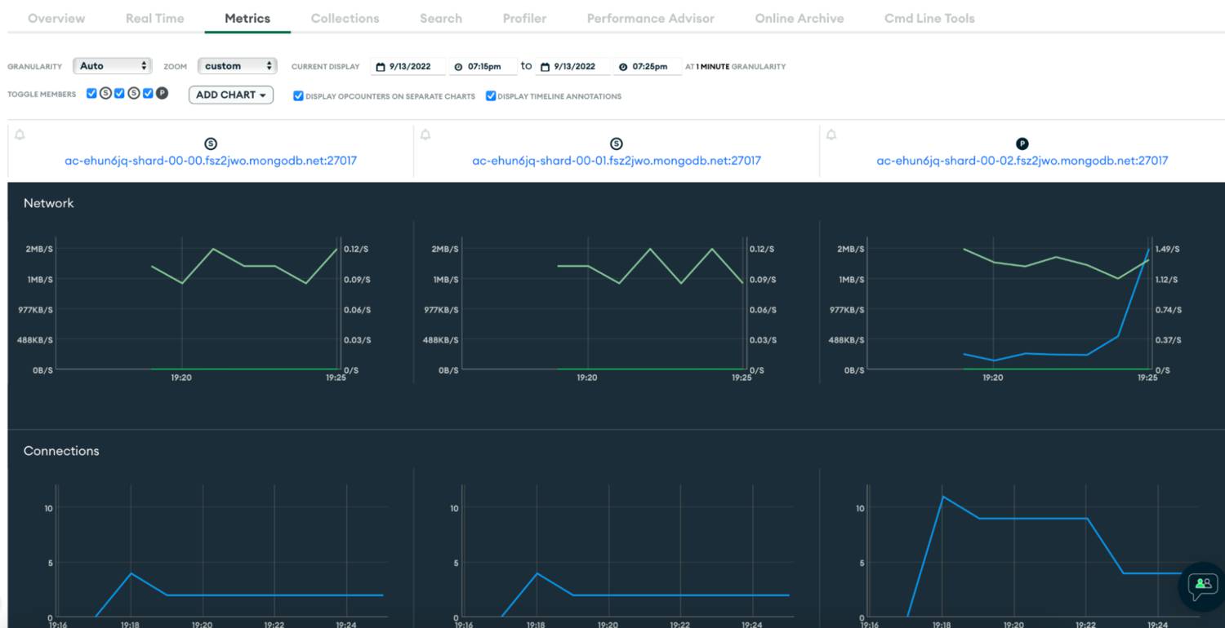Click the clock icon in the 07:15pm field
This screenshot has height=628, width=1225.
pyautogui.click(x=458, y=67)
